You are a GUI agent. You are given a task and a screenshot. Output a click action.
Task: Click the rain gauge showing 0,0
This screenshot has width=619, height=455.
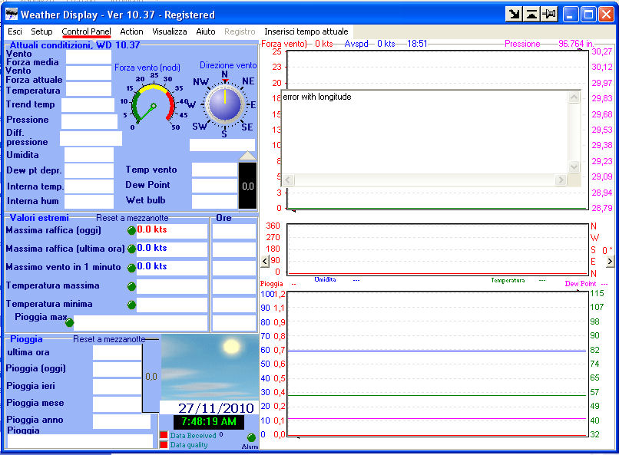(x=151, y=377)
